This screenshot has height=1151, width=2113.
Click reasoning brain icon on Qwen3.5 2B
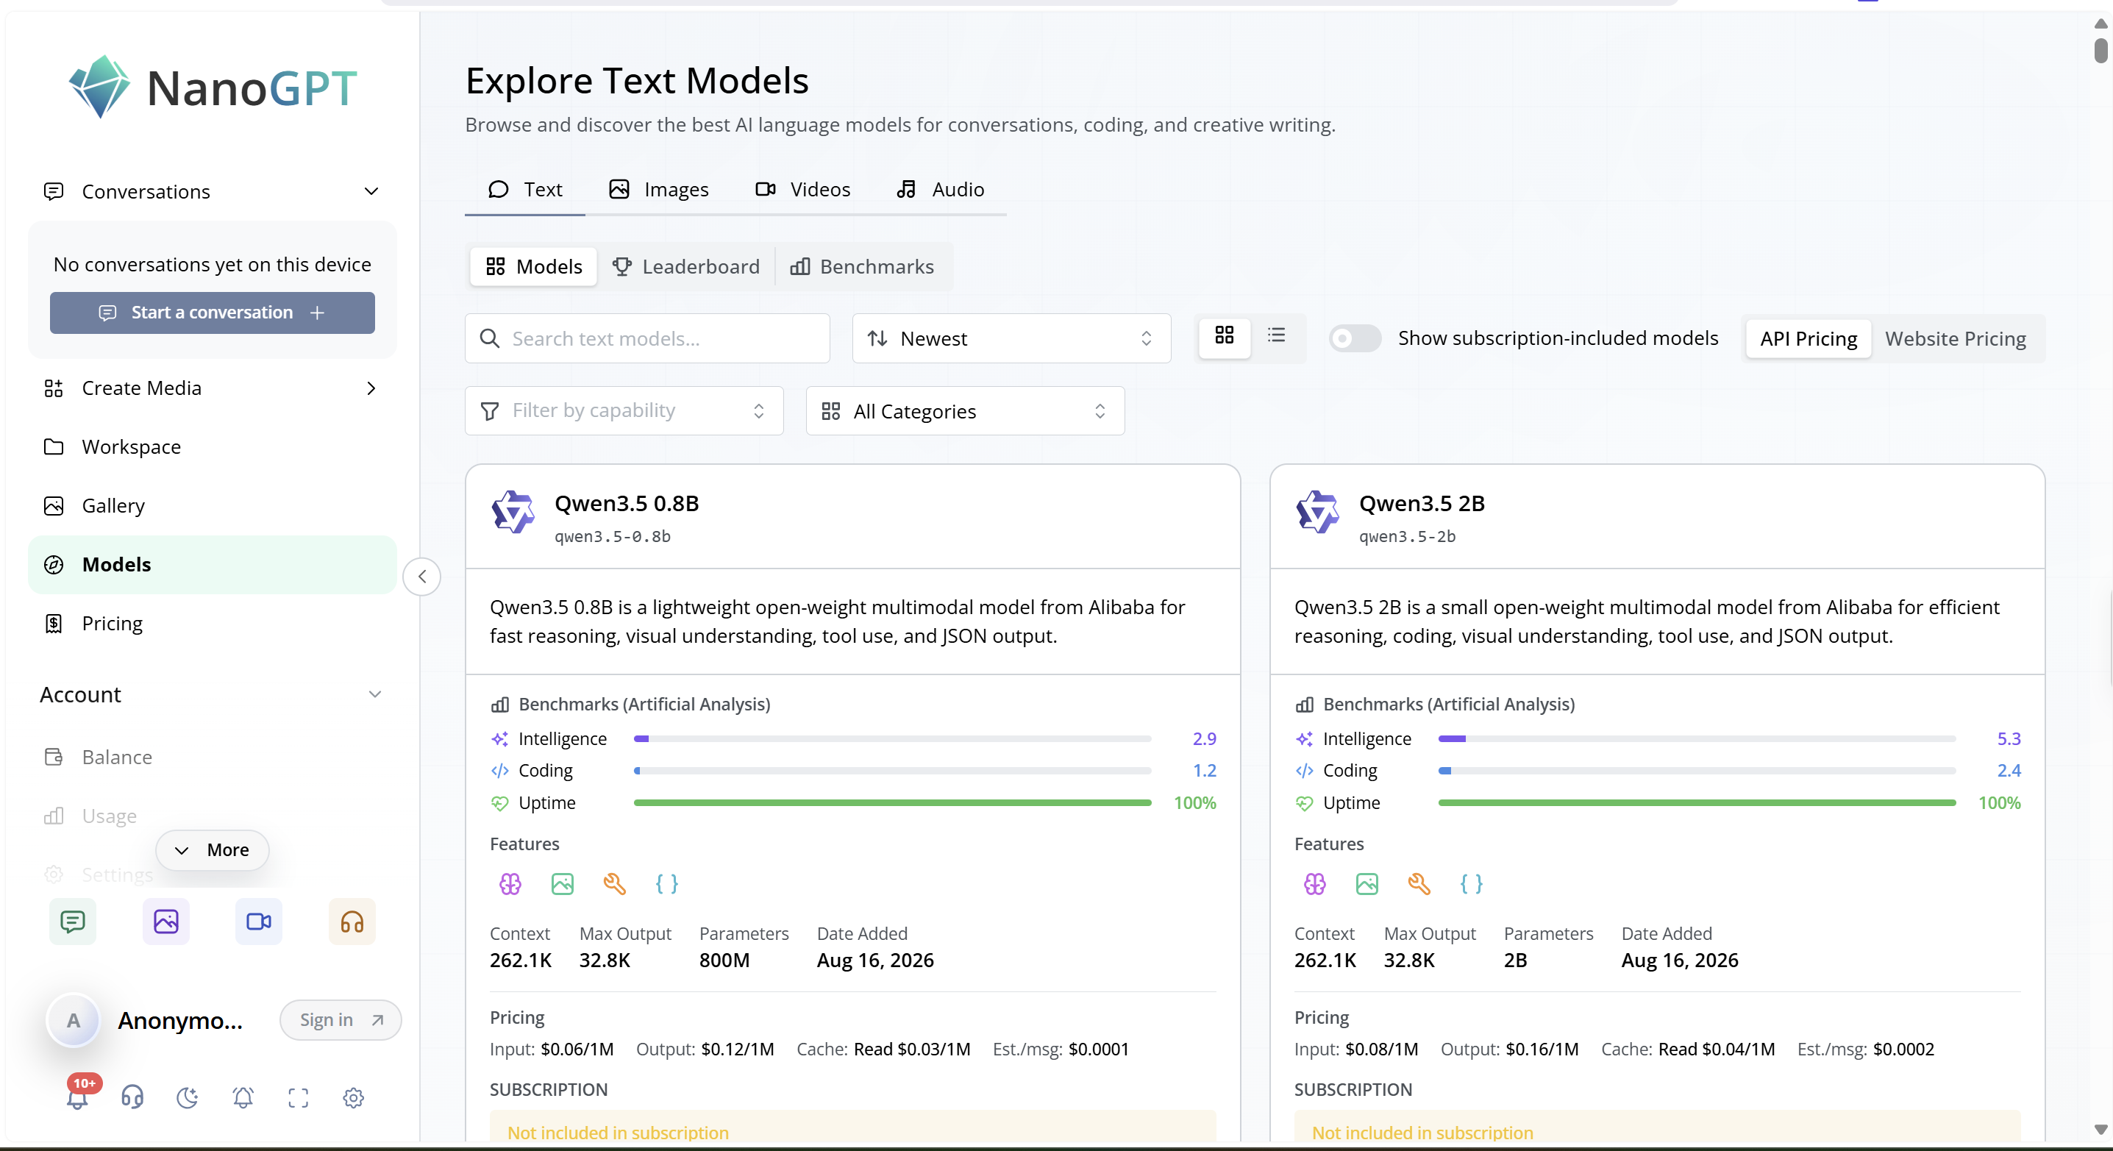click(1315, 883)
